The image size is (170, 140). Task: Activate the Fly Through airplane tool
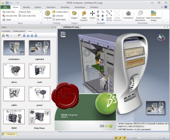tap(103, 16)
